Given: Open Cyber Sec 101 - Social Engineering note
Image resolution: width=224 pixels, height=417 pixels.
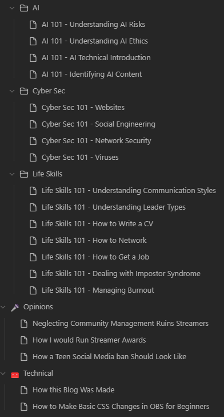Looking at the screenshot, I should [x=98, y=124].
